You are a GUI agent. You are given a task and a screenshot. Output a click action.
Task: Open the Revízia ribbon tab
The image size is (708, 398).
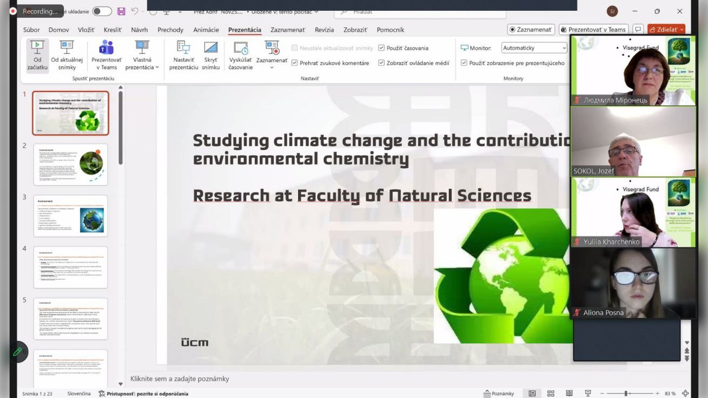(x=324, y=30)
